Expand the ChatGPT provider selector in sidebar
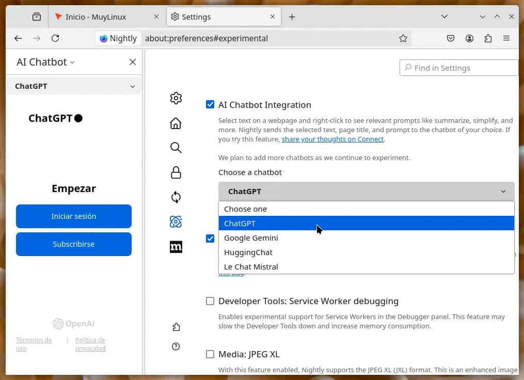The width and height of the screenshot is (524, 380). [74, 86]
